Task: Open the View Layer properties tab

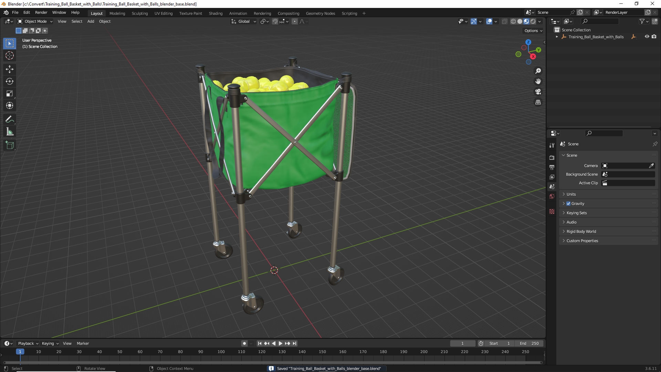Action: point(552,177)
